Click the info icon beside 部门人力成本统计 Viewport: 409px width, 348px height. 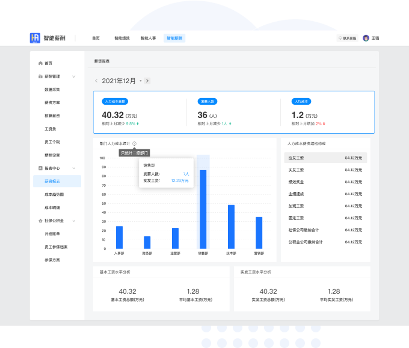[134, 143]
